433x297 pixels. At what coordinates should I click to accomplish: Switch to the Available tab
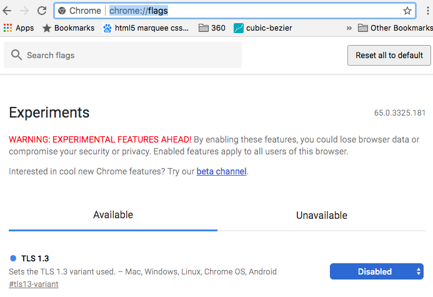[113, 215]
